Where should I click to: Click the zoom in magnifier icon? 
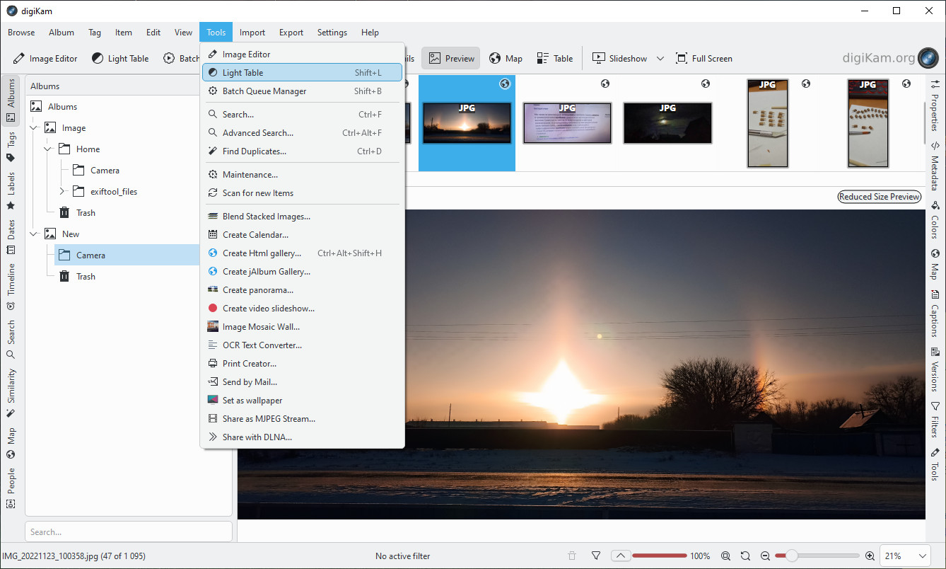pyautogui.click(x=869, y=556)
